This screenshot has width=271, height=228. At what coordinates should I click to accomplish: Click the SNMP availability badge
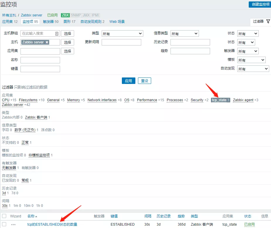tap(76, 15)
